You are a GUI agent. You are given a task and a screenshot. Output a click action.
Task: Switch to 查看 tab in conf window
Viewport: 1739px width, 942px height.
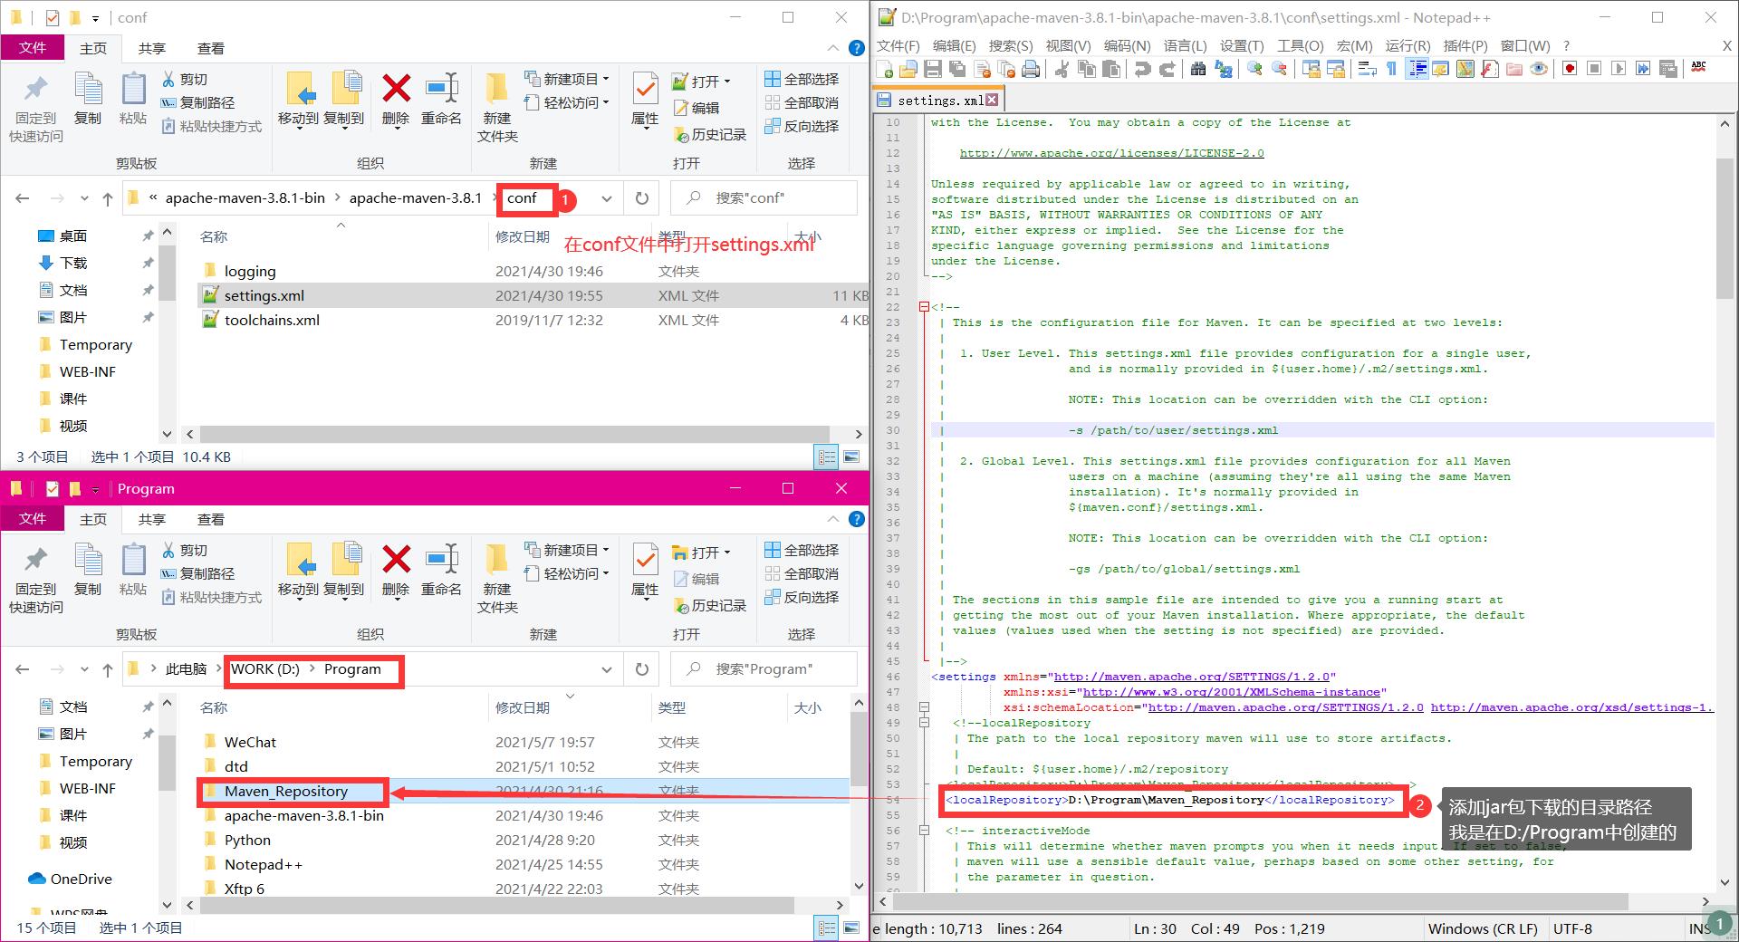pyautogui.click(x=211, y=48)
